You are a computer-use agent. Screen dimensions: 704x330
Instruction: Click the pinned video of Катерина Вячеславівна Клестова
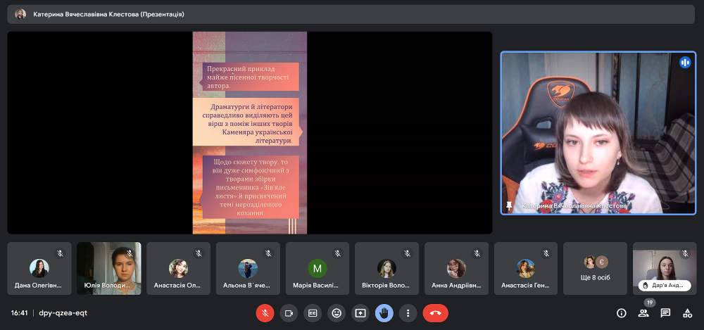click(x=598, y=133)
